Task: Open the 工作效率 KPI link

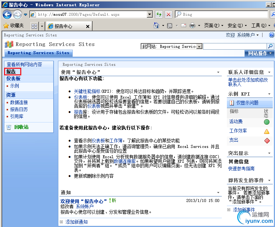Action: tap(238, 131)
